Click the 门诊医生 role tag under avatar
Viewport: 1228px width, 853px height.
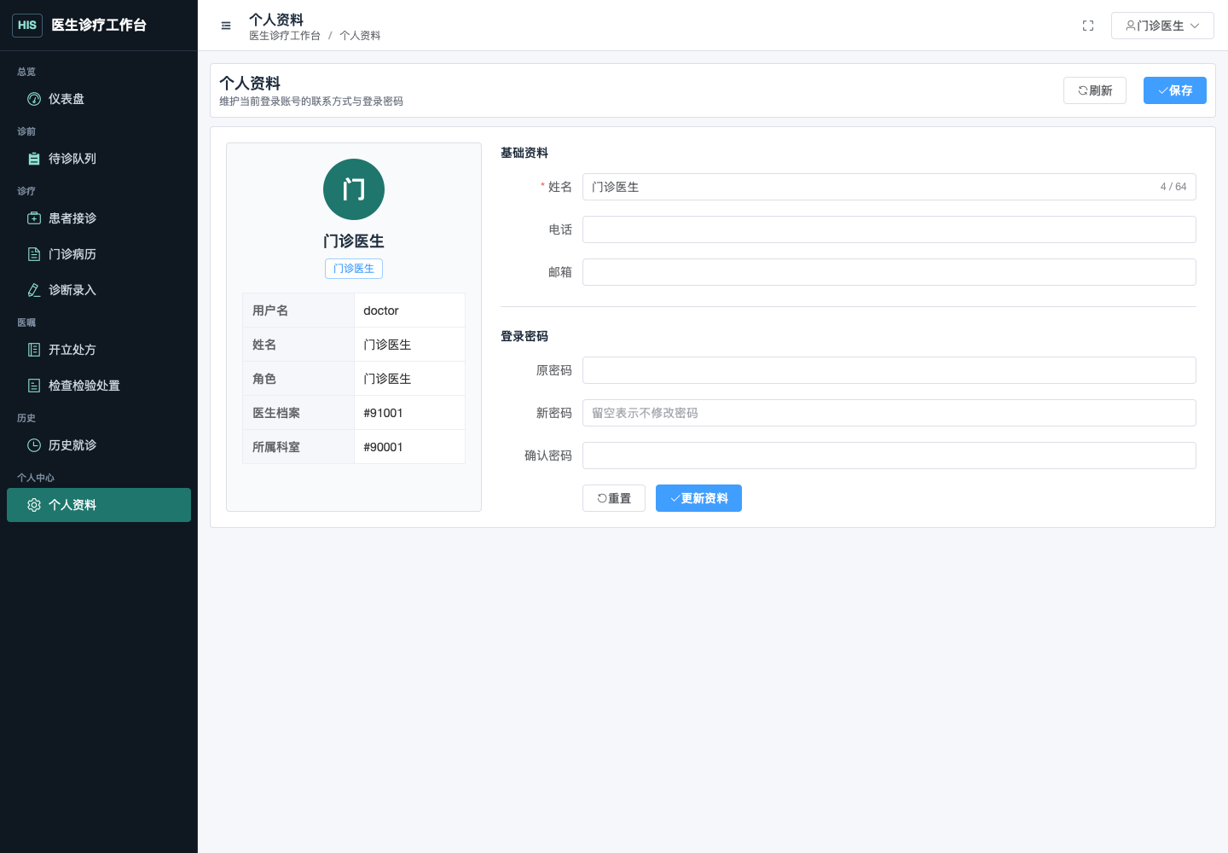[354, 269]
